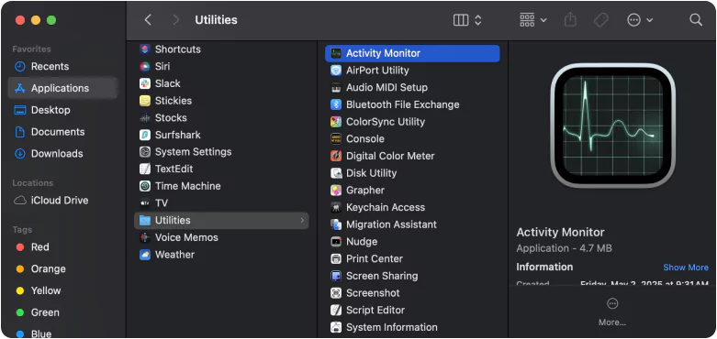Click the Grapher app icon
The height and width of the screenshot is (339, 717).
point(336,191)
